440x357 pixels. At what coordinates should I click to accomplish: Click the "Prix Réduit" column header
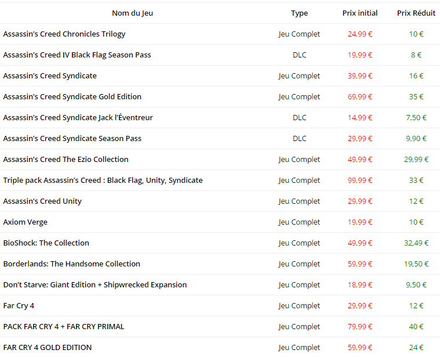tap(416, 13)
